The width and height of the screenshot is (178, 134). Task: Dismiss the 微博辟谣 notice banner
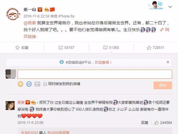[x=168, y=62]
